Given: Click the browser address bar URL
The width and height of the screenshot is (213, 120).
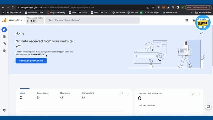Looking at the screenshot, I should [x=57, y=7].
